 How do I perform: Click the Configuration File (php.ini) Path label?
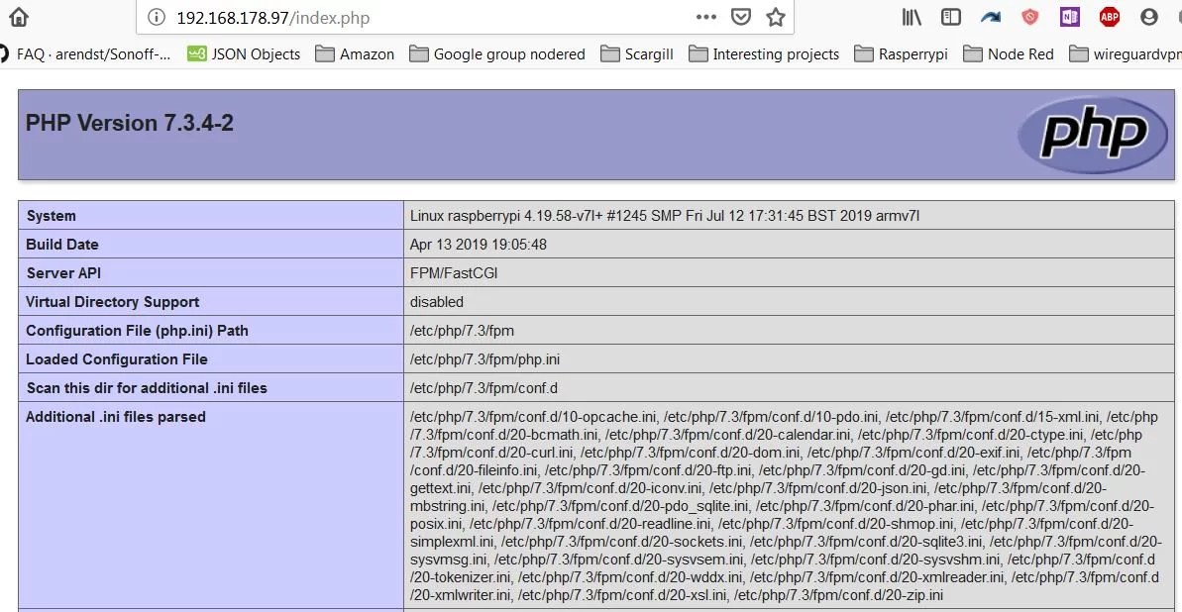pos(137,331)
